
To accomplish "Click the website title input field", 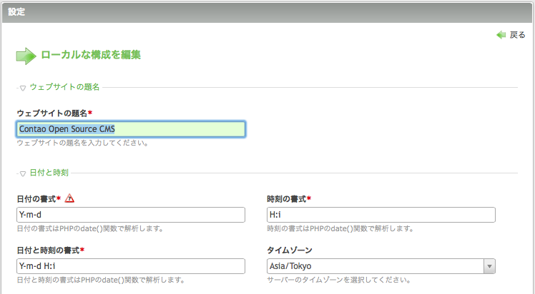I will point(131,129).
